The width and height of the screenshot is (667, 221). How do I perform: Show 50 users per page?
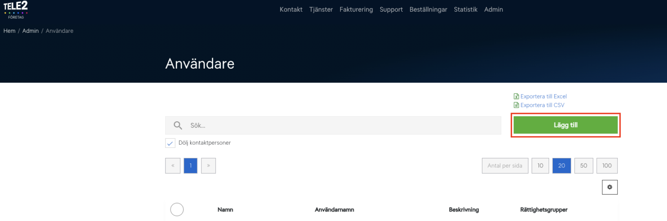coord(584,165)
